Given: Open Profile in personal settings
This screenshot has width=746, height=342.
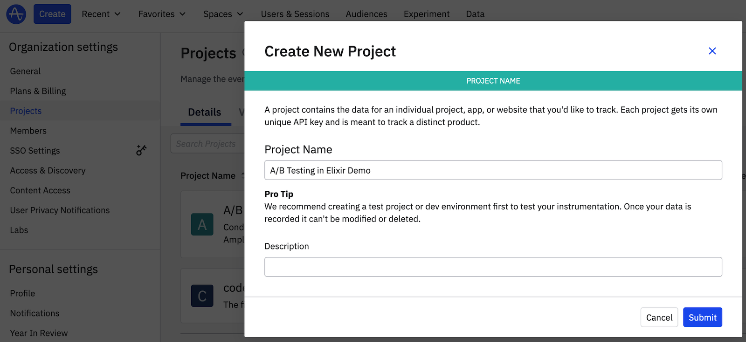Looking at the screenshot, I should tap(22, 293).
